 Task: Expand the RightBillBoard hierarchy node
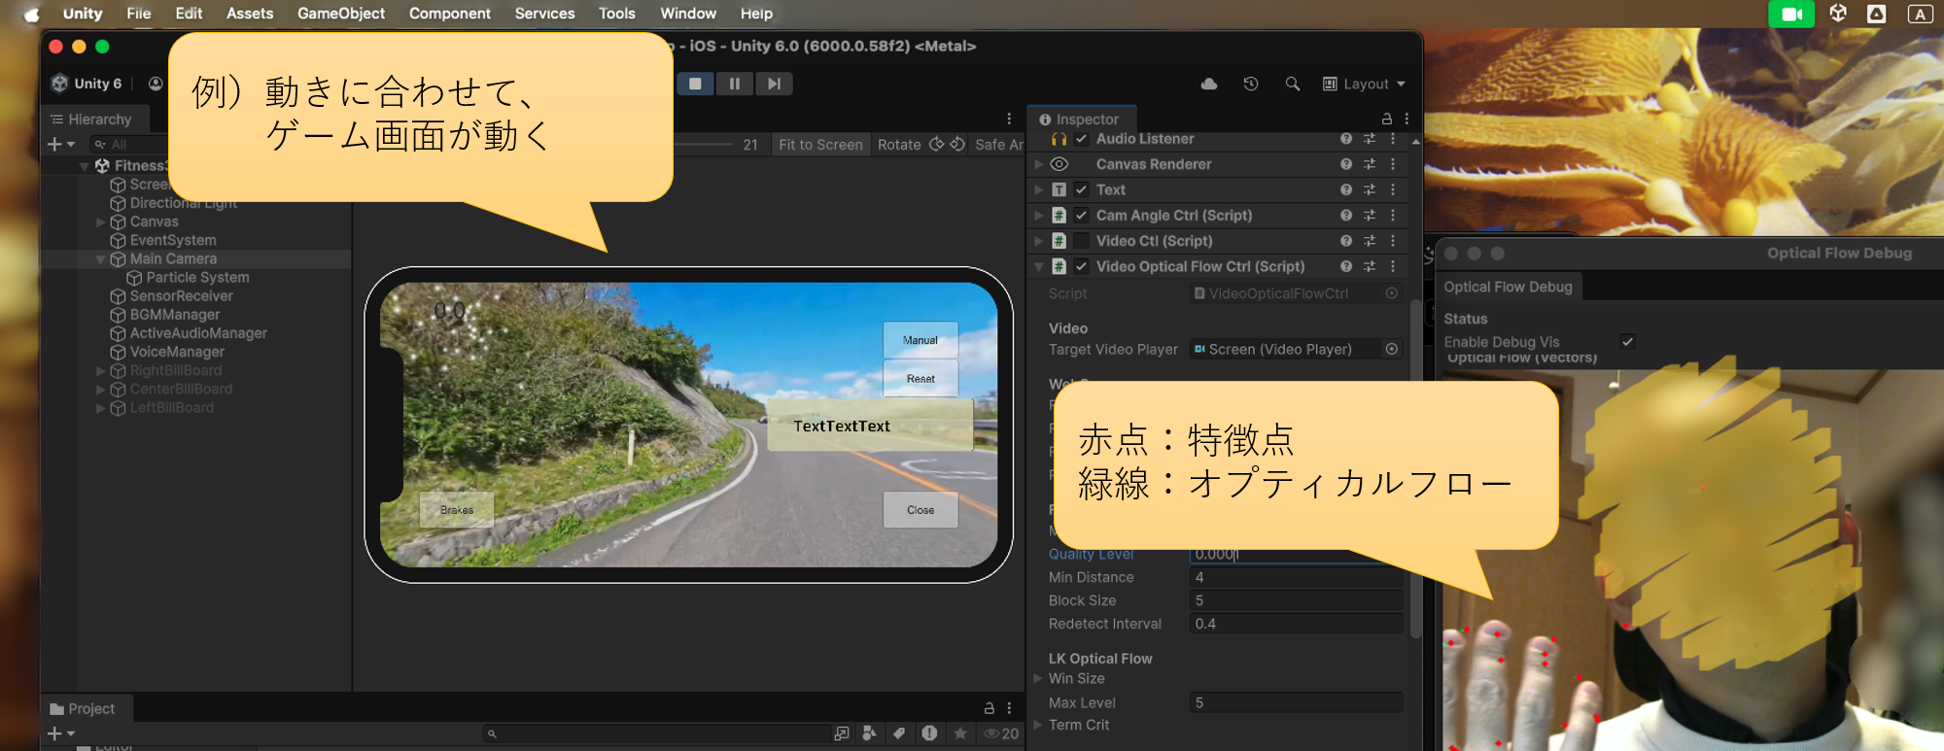pos(100,370)
